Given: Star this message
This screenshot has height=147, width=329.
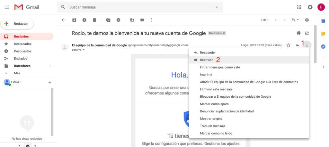Looking at the screenshot, I should 289,45.
